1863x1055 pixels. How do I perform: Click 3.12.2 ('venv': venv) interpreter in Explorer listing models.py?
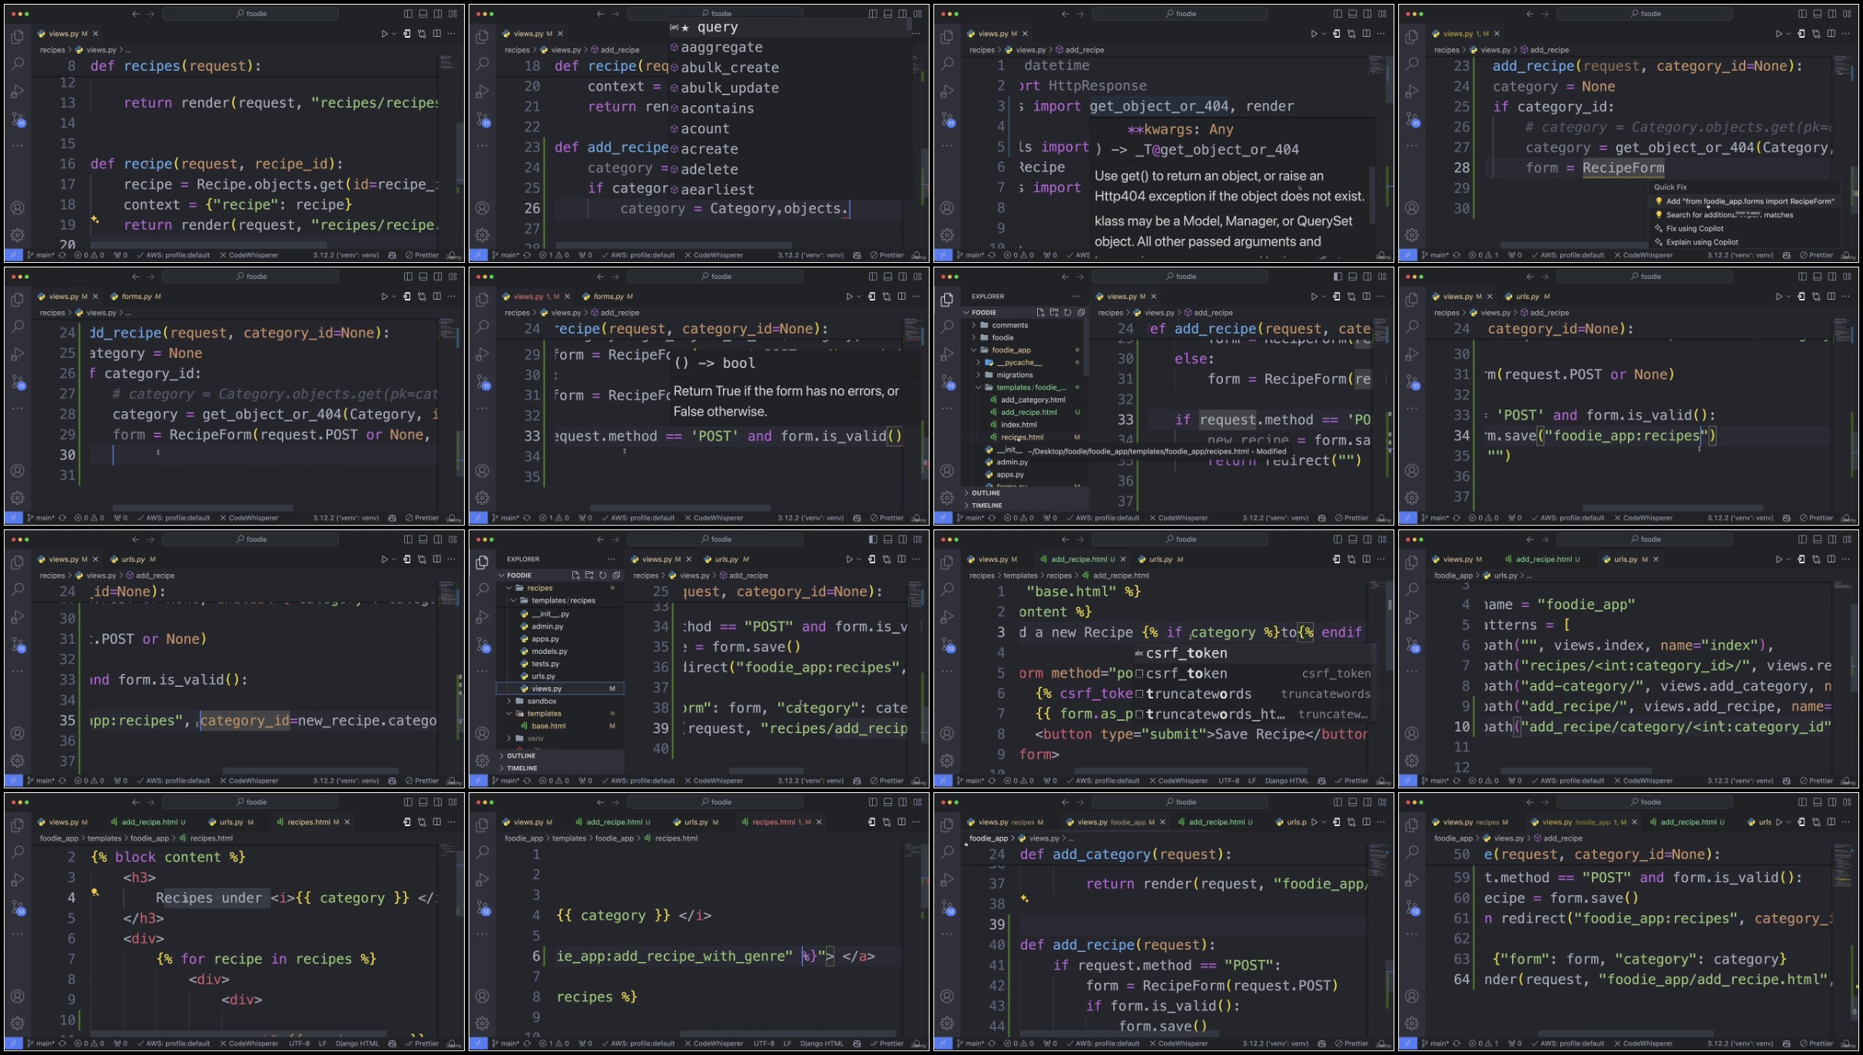(811, 781)
